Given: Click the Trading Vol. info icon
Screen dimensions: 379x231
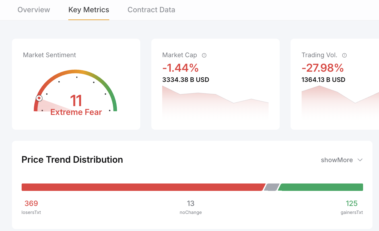Looking at the screenshot, I should pos(344,55).
